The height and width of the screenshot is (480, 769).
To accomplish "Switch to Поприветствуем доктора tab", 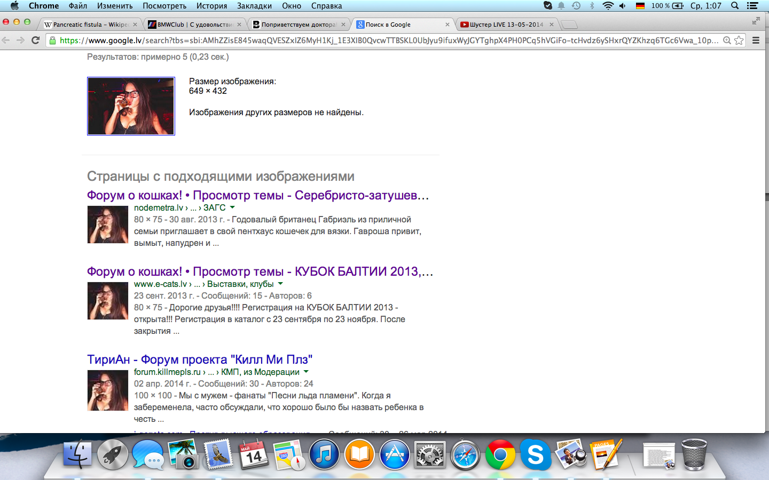I will click(299, 25).
